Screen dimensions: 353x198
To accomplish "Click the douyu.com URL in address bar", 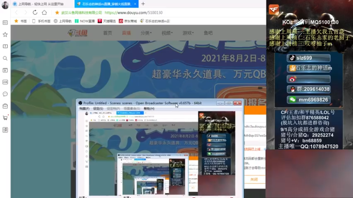I will pyautogui.click(x=134, y=13).
